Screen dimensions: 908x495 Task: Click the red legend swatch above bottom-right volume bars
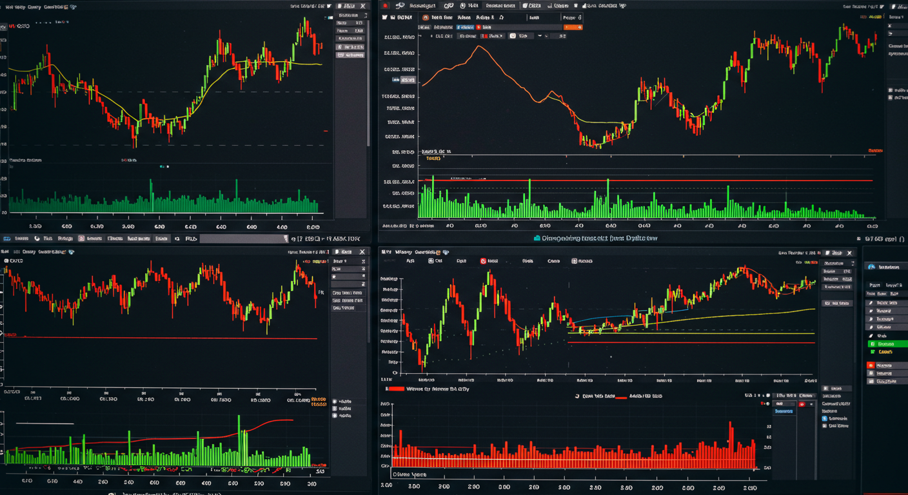point(397,389)
